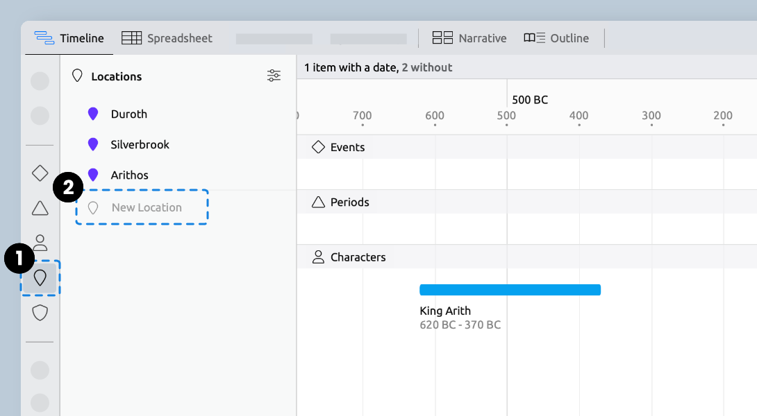This screenshot has height=416, width=757.
Task: Open the Characters person sidebar icon
Action: [40, 243]
